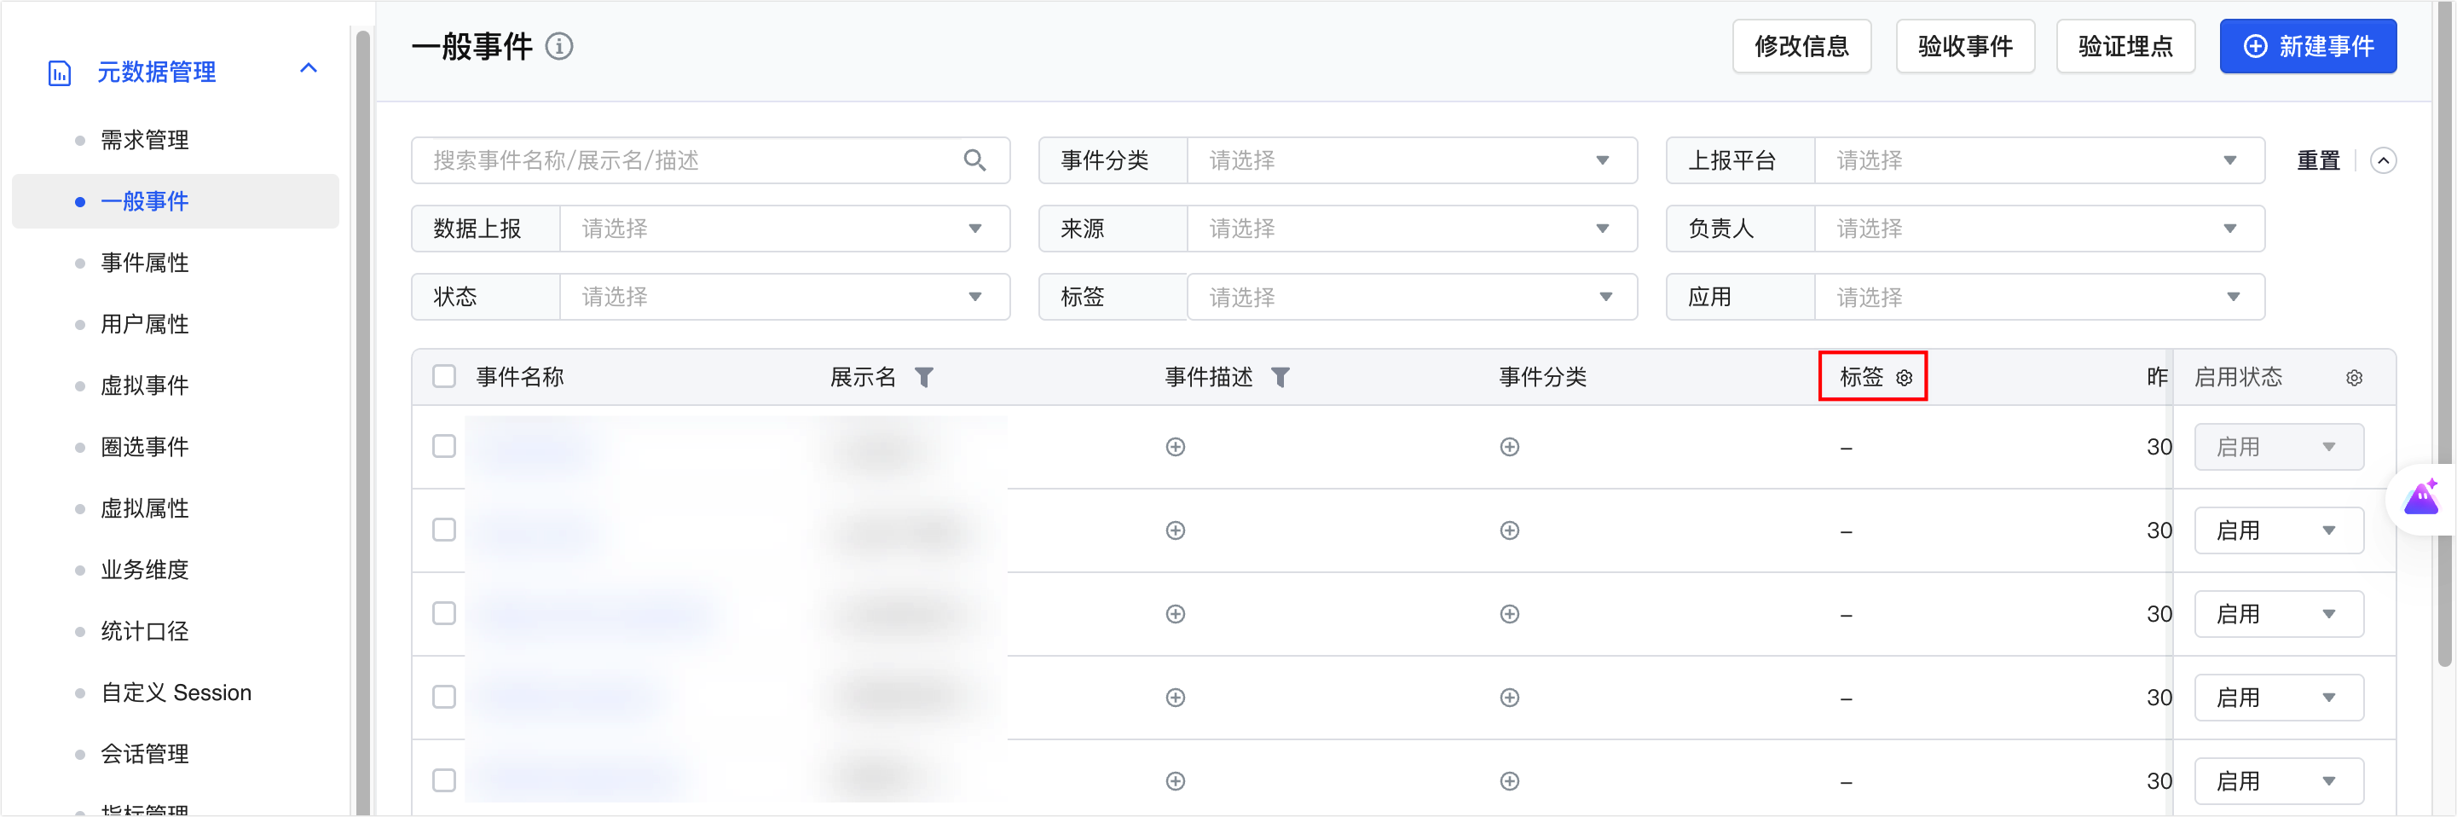Check the third row checkbox
Image resolution: width=2457 pixels, height=817 pixels.
pos(443,612)
